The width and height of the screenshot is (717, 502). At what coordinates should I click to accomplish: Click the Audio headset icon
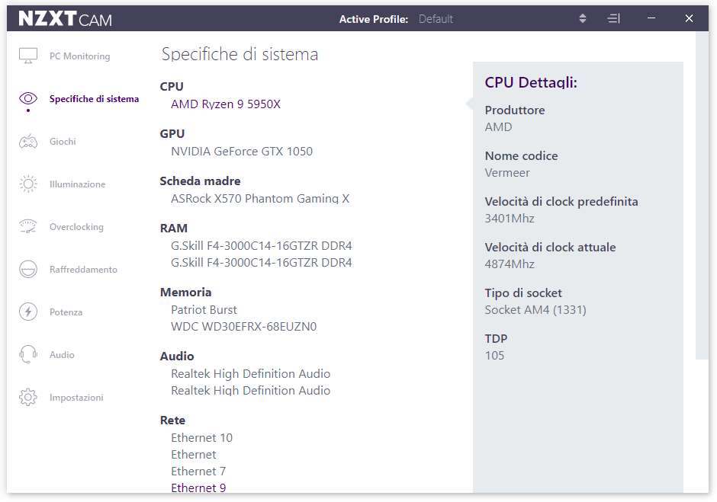(x=28, y=354)
